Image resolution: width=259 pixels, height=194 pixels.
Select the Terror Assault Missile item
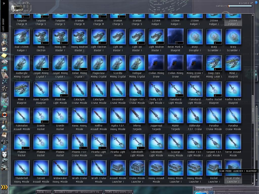(233, 145)
